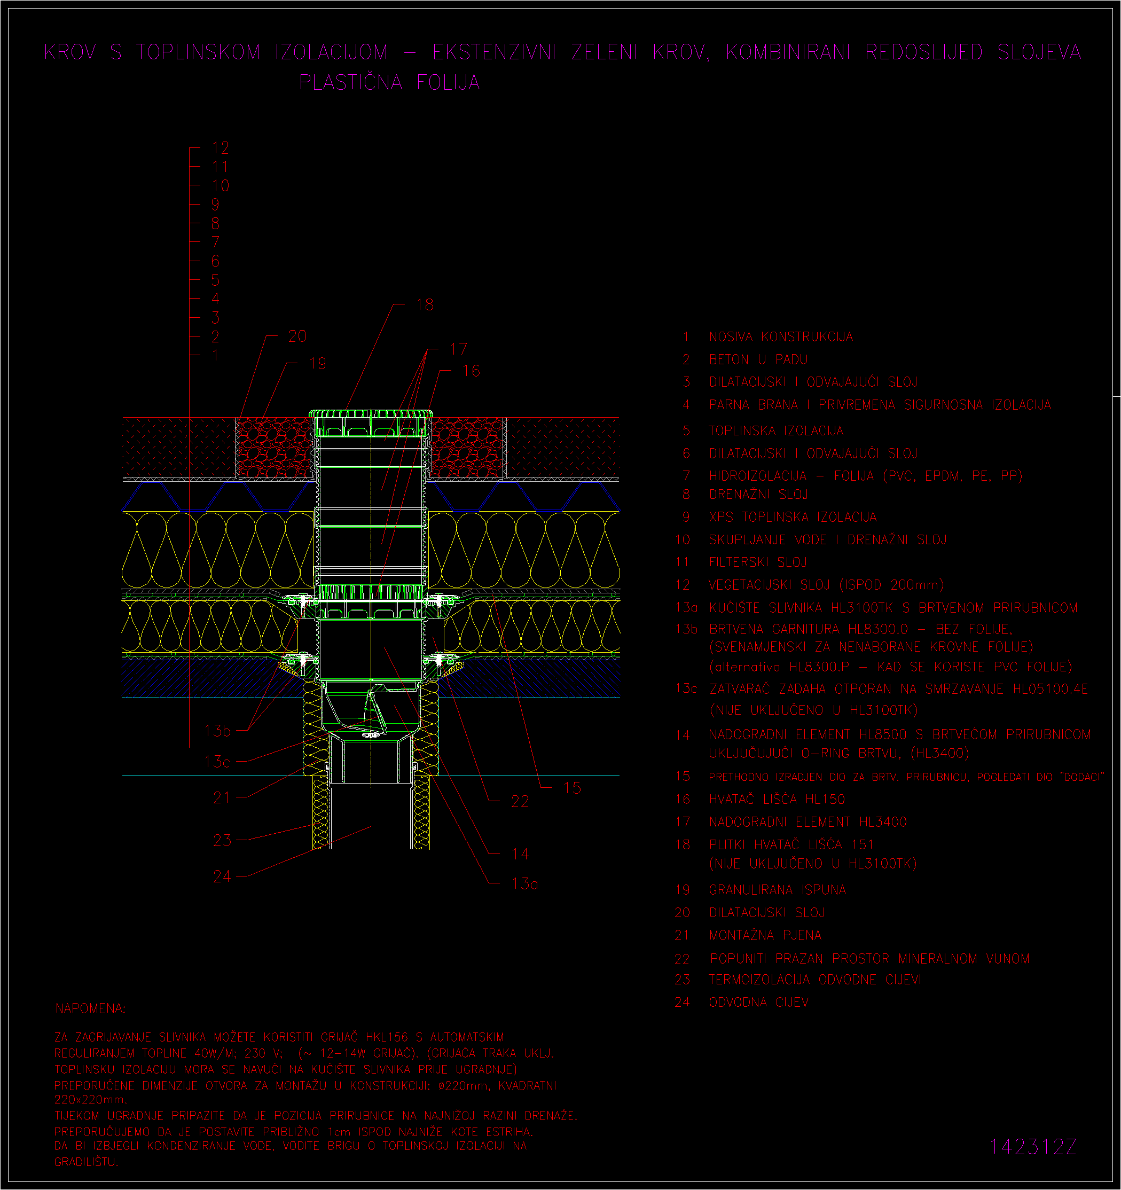Viewport: 1121px width, 1190px height.
Task: Click legend entry 'HIDROIZOLACIJA – FOLIJA (PVC, EPDM, PE, PP)'
Action: (x=865, y=476)
